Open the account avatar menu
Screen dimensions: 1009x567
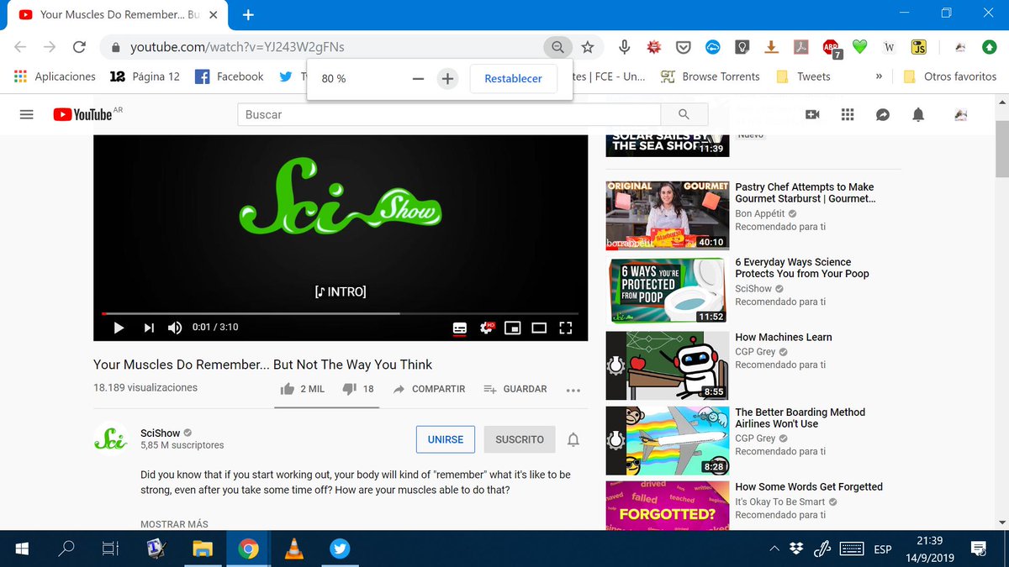(x=961, y=114)
